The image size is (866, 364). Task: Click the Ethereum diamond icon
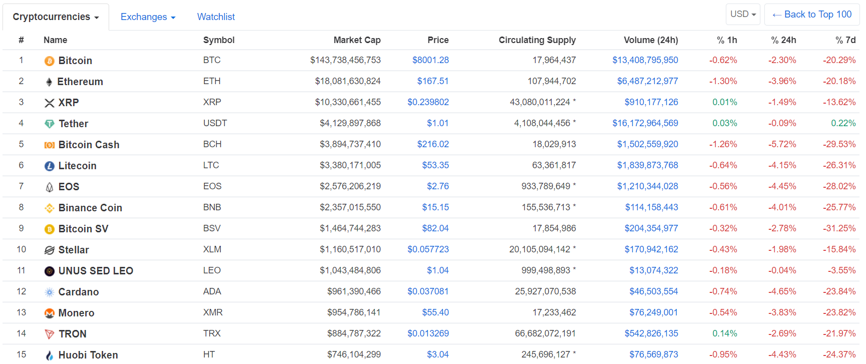tap(49, 82)
